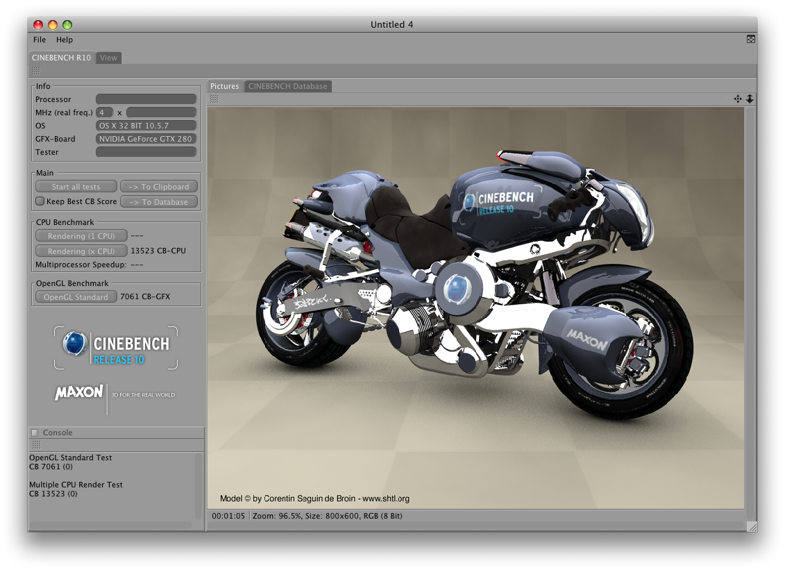The width and height of the screenshot is (785, 570).
Task: Click the green zoom window button
Action: point(67,24)
